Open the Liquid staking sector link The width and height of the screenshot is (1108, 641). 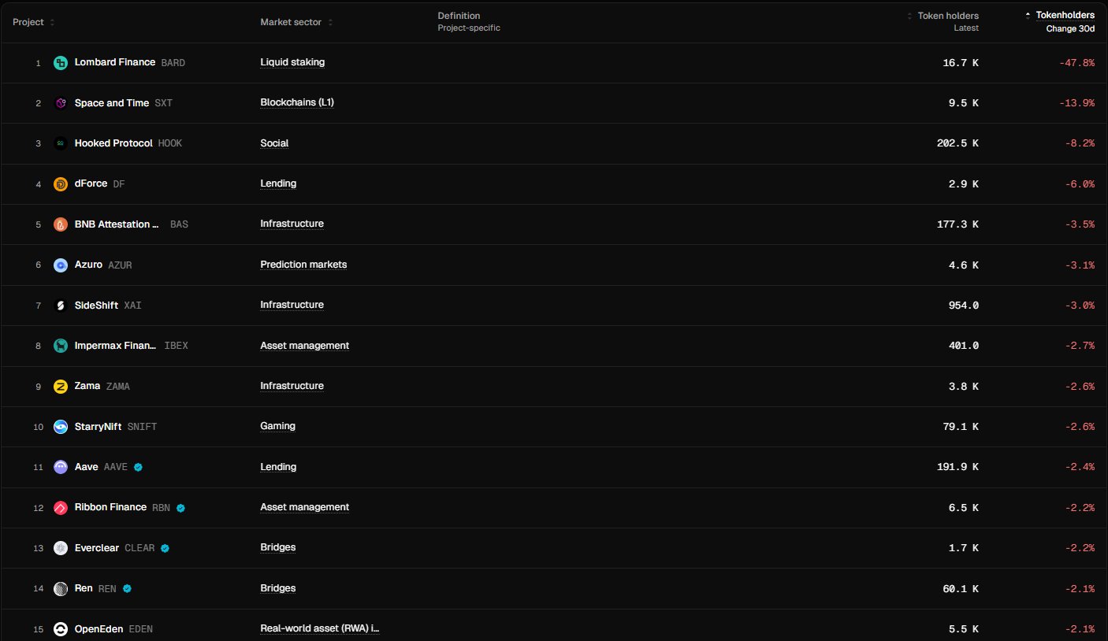[292, 62]
